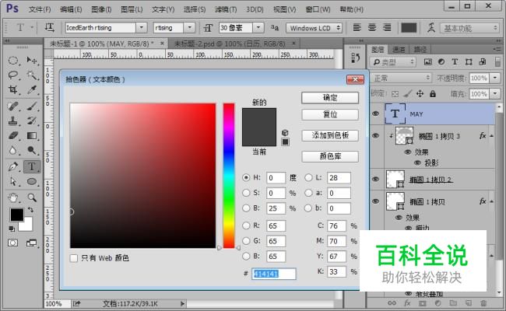This screenshot has width=506, height=311.
Task: Click the 颜色库 button
Action: pyautogui.click(x=330, y=156)
